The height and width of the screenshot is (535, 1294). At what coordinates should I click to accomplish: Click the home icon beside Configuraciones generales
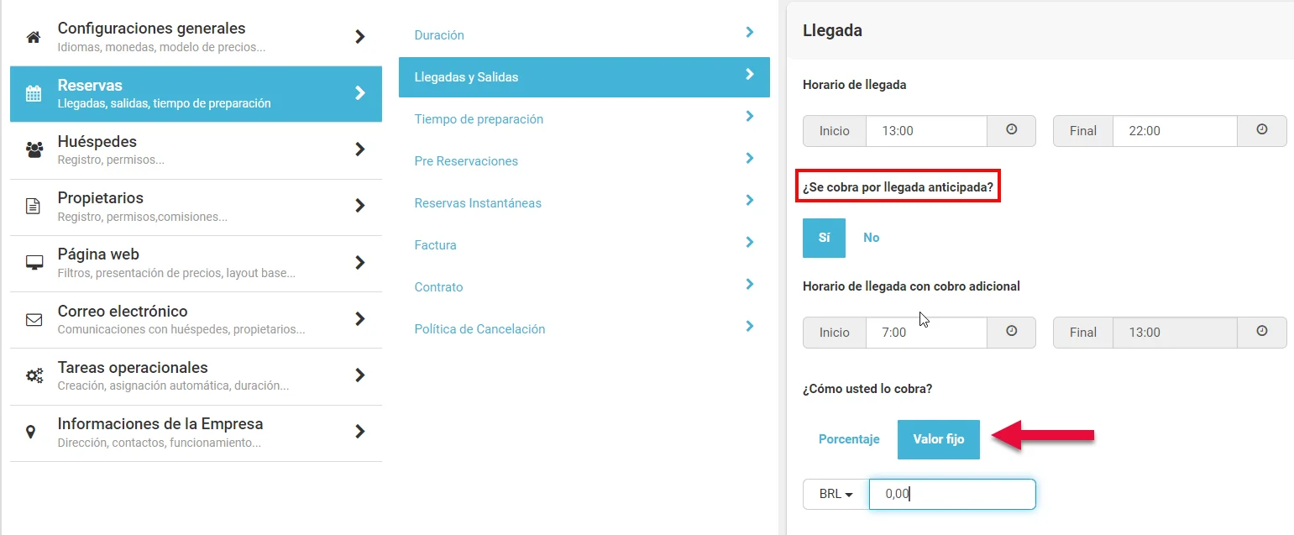tap(34, 37)
